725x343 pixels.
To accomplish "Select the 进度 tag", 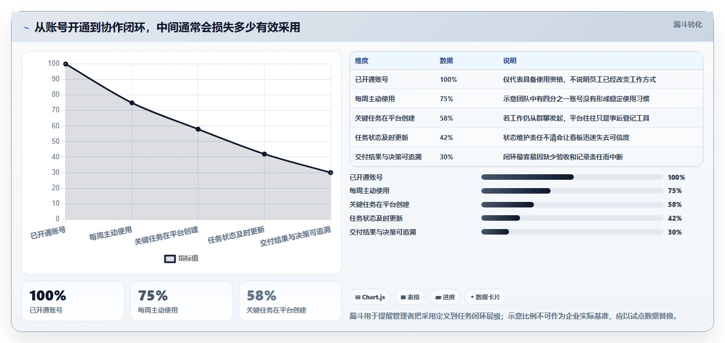I will pyautogui.click(x=445, y=297).
